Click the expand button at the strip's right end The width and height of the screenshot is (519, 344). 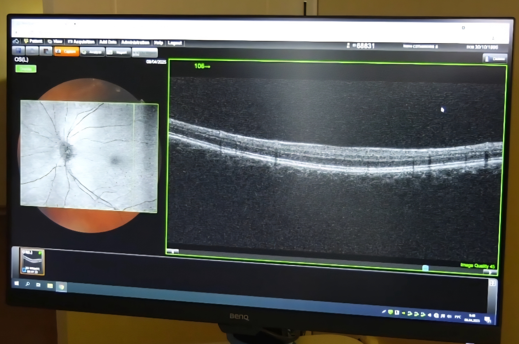pos(492,283)
